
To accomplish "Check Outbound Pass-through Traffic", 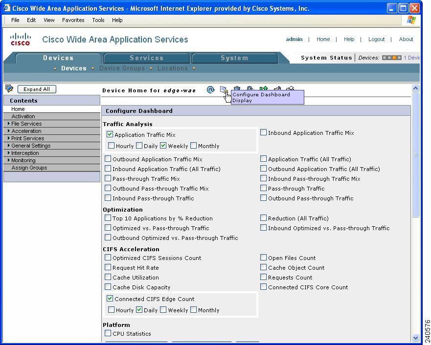I will pos(263,198).
